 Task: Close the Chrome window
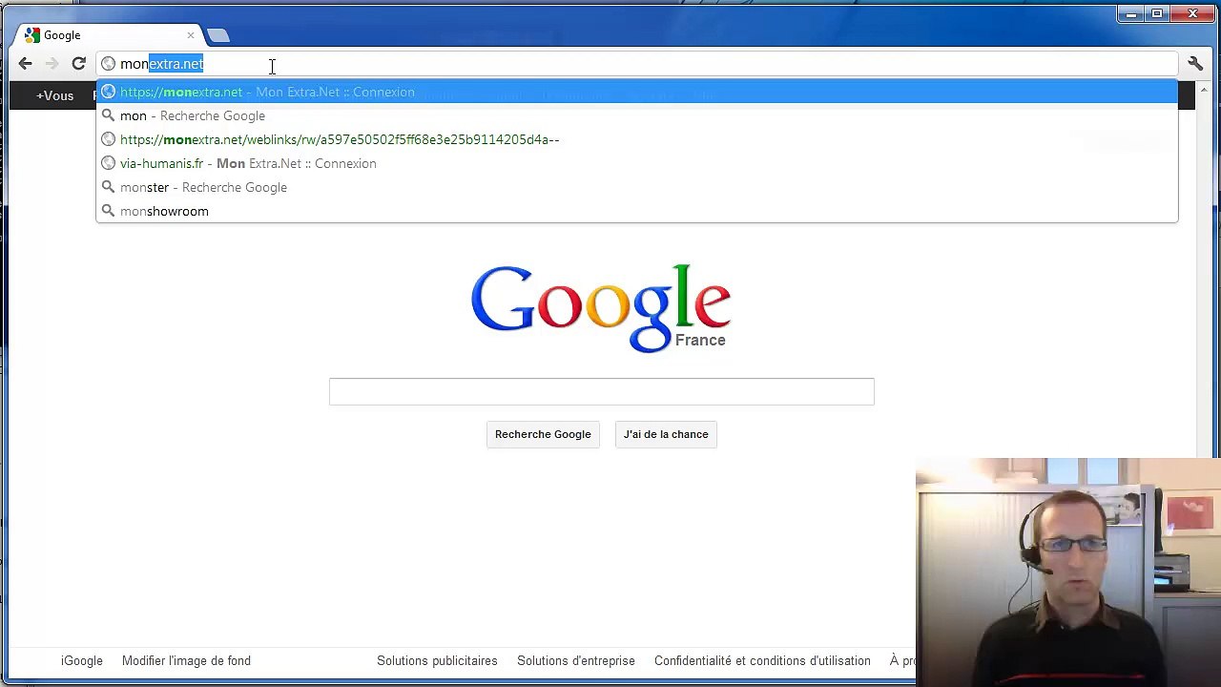1192,14
